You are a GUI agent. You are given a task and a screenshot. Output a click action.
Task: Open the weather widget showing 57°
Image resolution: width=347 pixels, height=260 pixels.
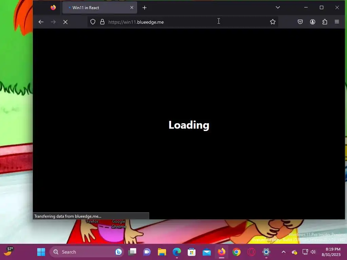(x=8, y=252)
